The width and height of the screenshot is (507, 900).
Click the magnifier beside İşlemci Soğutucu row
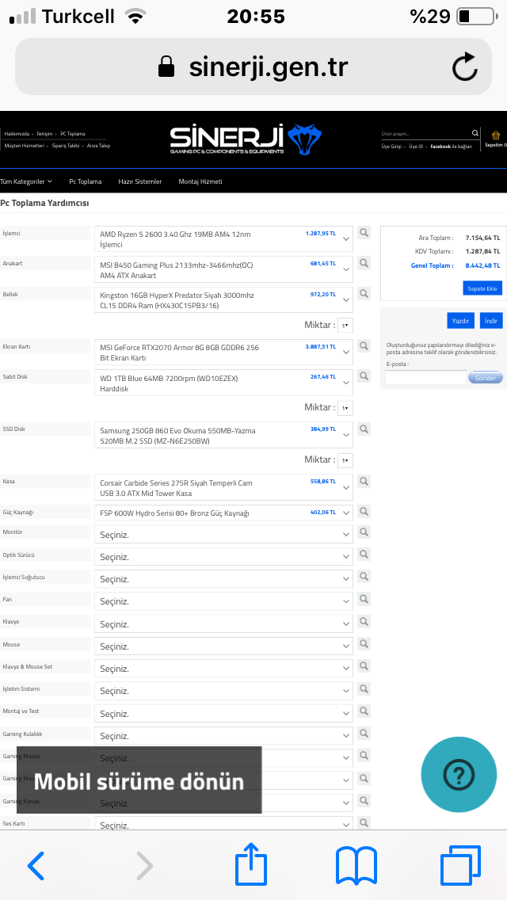click(x=364, y=577)
